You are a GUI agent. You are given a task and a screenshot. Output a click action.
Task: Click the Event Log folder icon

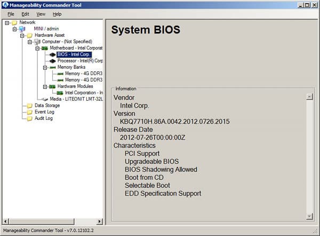coord(29,112)
